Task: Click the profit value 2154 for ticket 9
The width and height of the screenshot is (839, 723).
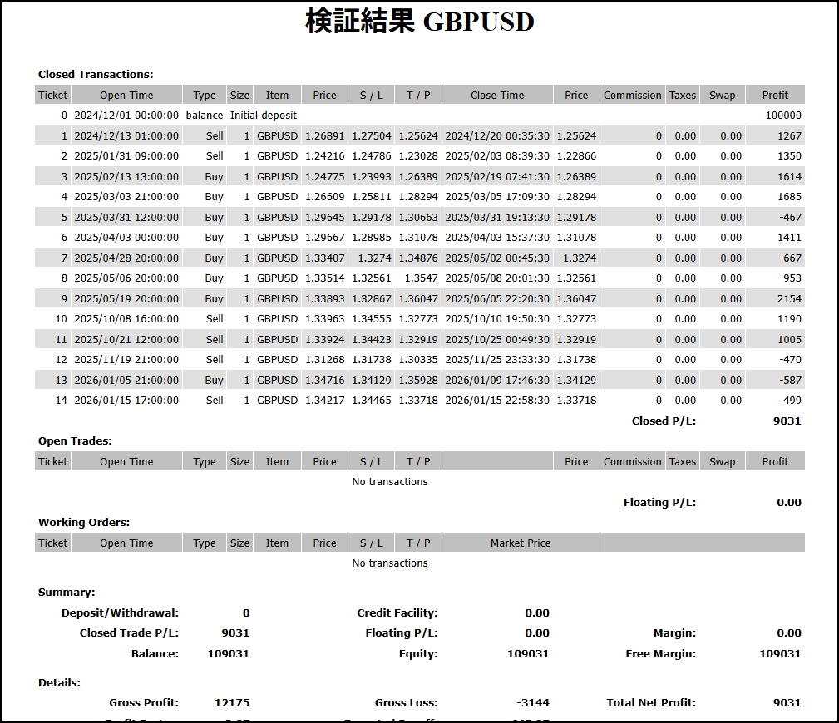Action: coord(789,299)
